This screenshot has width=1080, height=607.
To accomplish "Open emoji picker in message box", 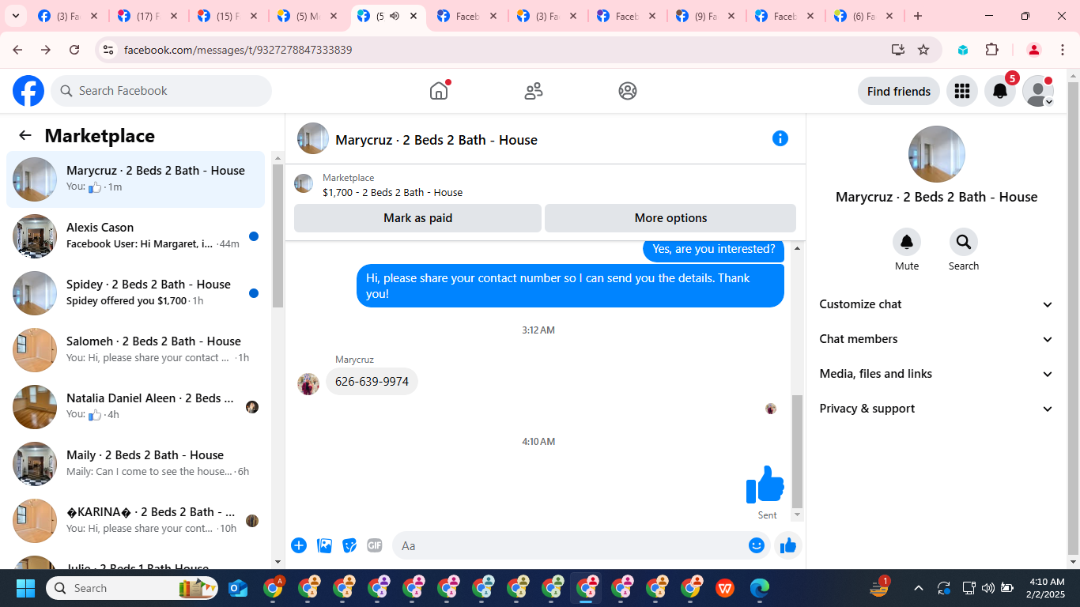I will (x=757, y=545).
